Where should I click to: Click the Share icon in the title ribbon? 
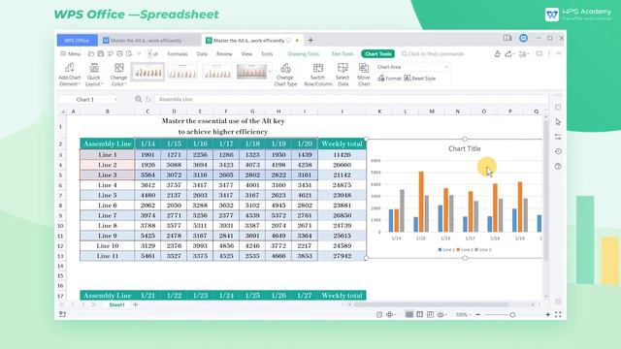[x=508, y=54]
